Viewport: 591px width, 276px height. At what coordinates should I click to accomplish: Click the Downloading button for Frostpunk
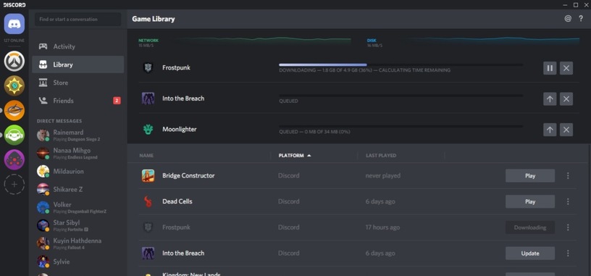point(530,227)
